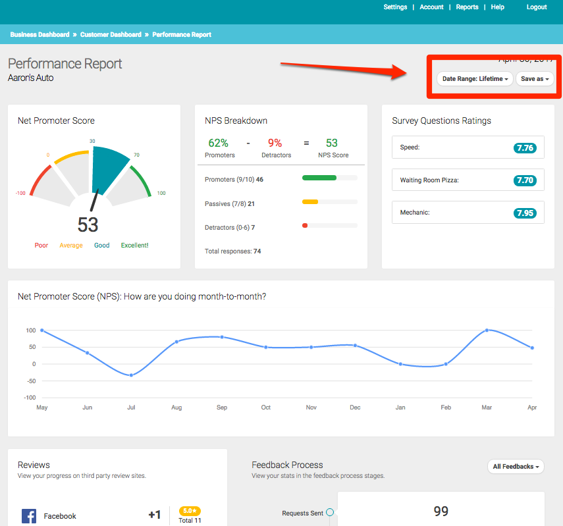Click the Total responses: 74 text
This screenshot has width=563, height=526.
click(232, 251)
